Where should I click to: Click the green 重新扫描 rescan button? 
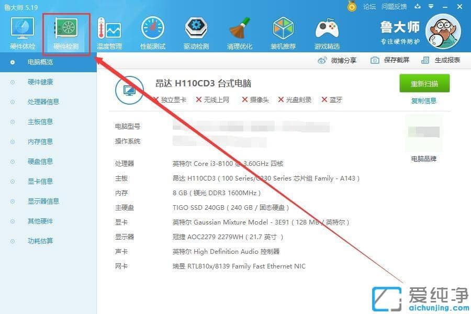tap(424, 83)
